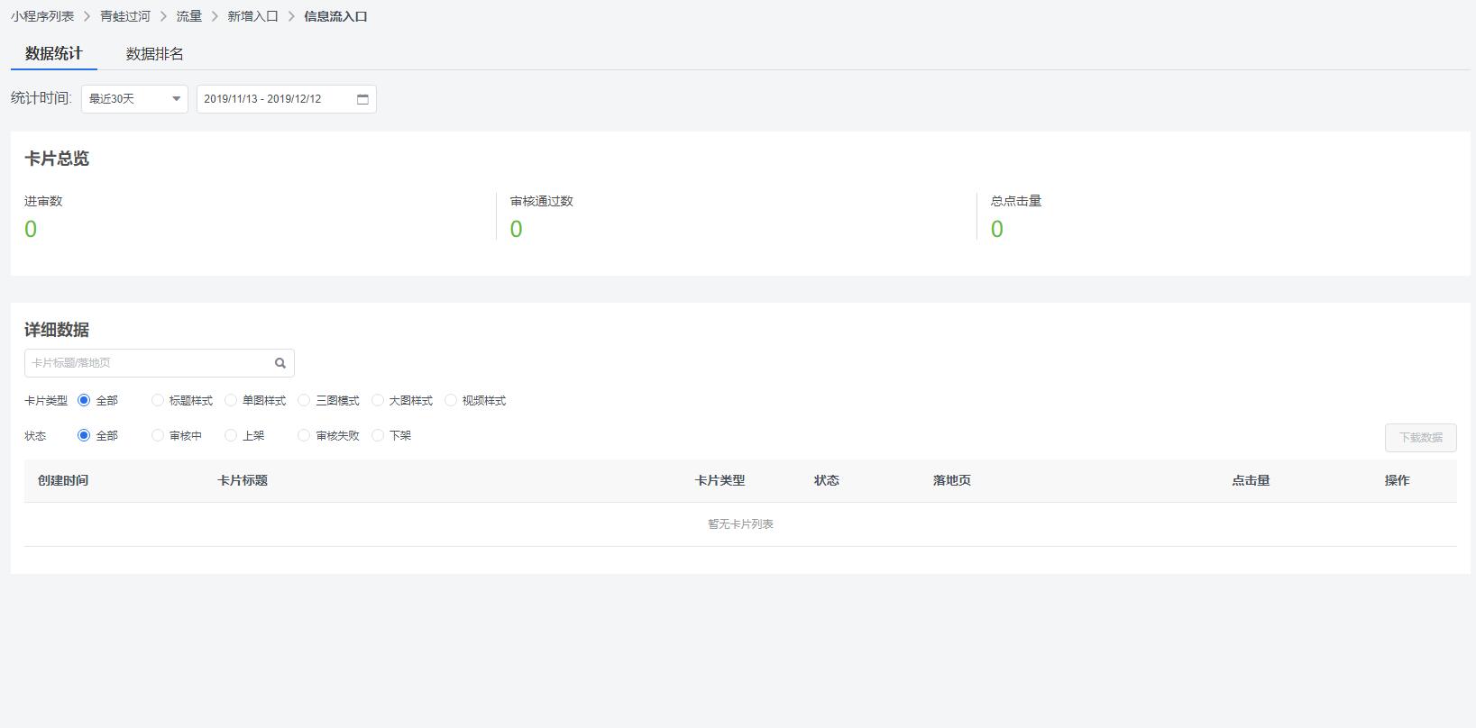Choose 单图样式 card type
This screenshot has width=1476, height=728.
231,401
